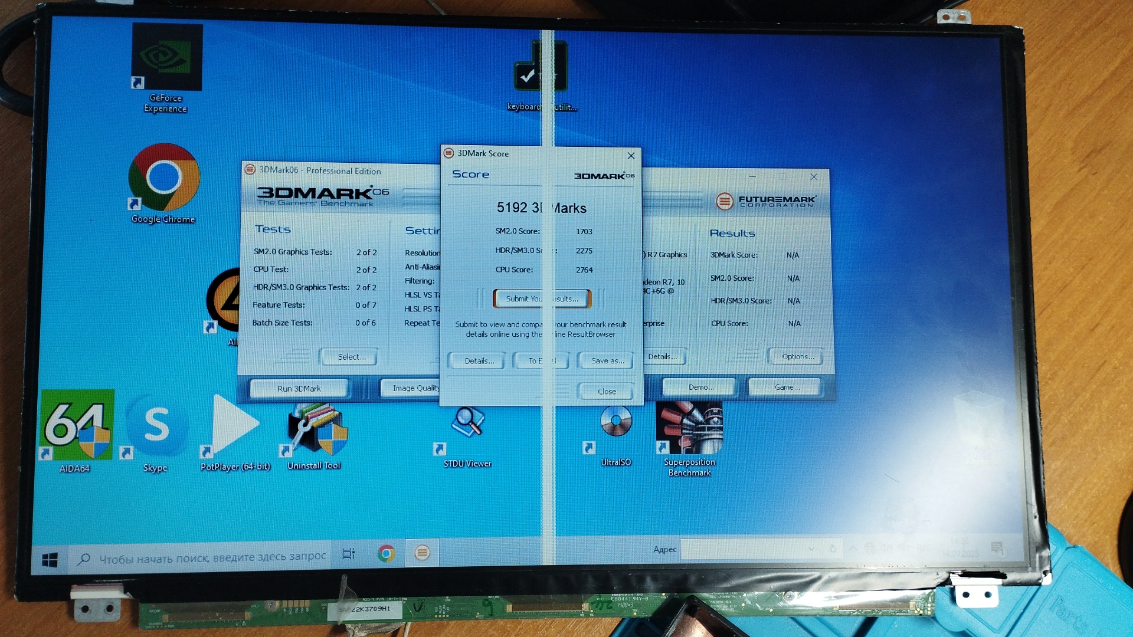Open AIDA64 desktop shortcut

click(x=77, y=426)
